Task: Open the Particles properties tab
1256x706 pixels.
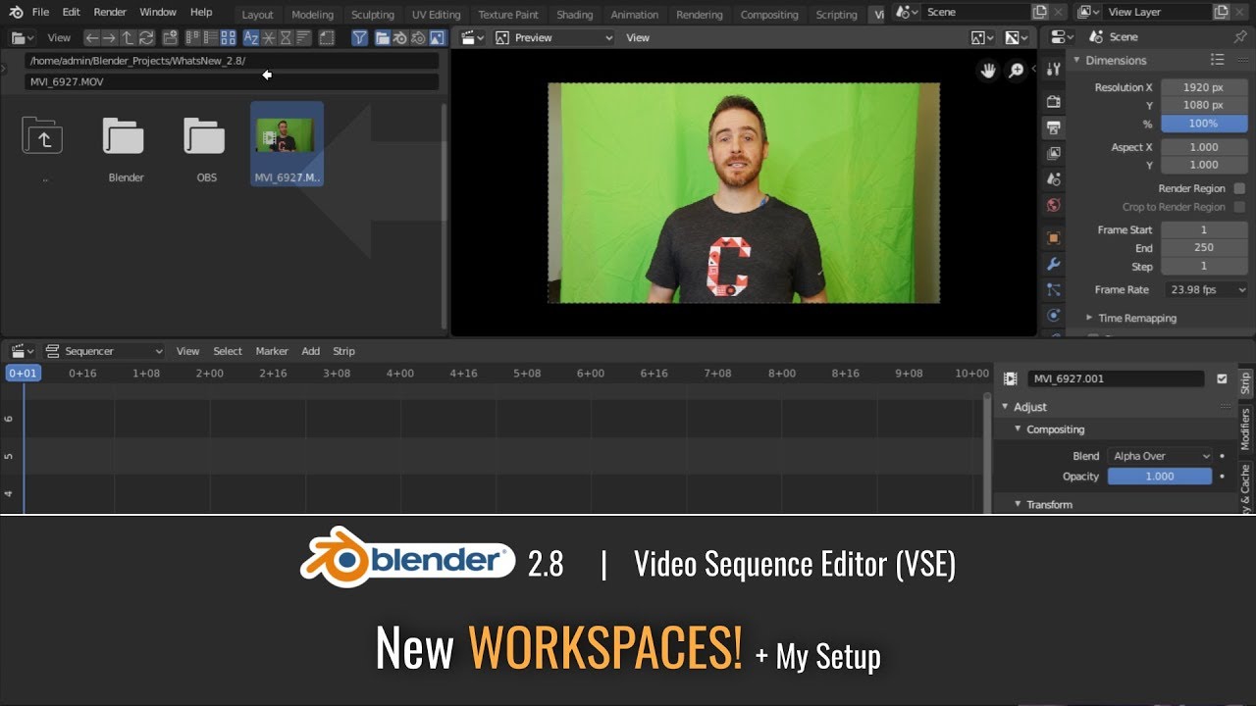Action: pos(1054,290)
